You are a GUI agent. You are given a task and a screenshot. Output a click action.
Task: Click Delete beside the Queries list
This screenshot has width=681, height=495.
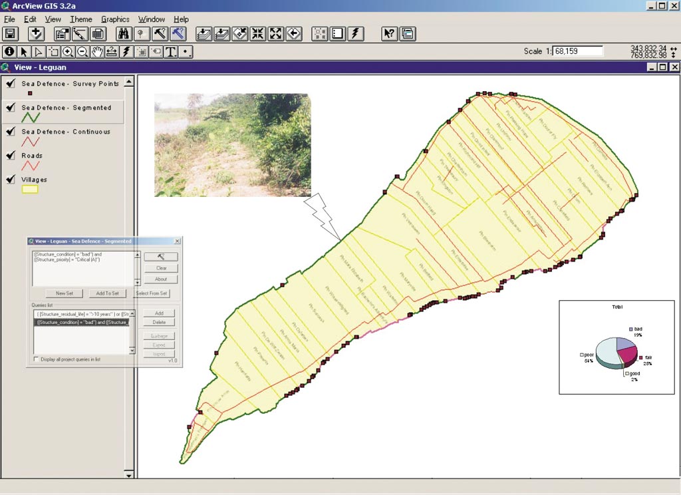(159, 322)
